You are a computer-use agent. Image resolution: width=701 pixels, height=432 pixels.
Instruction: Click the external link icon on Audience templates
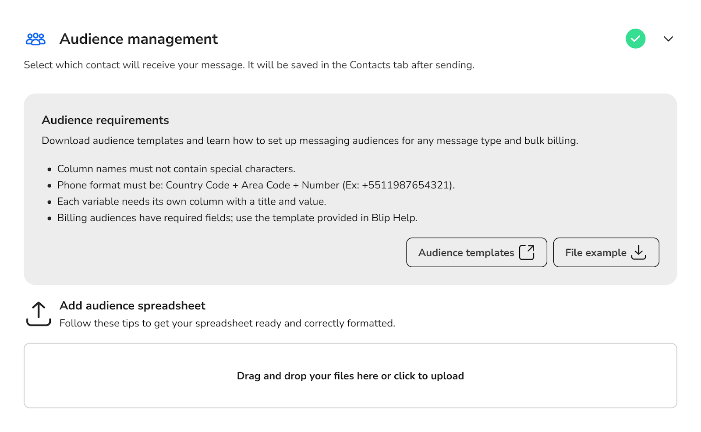click(527, 252)
